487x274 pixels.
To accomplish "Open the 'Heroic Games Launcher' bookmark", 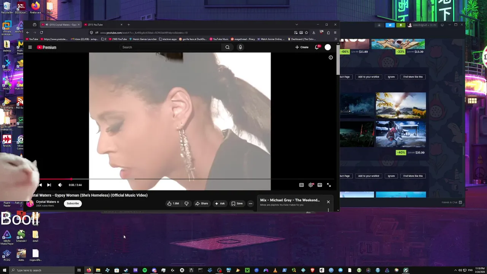I will click(x=143, y=39).
